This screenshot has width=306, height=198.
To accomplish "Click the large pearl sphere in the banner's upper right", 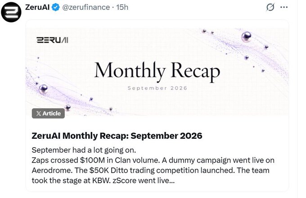I will [x=246, y=37].
